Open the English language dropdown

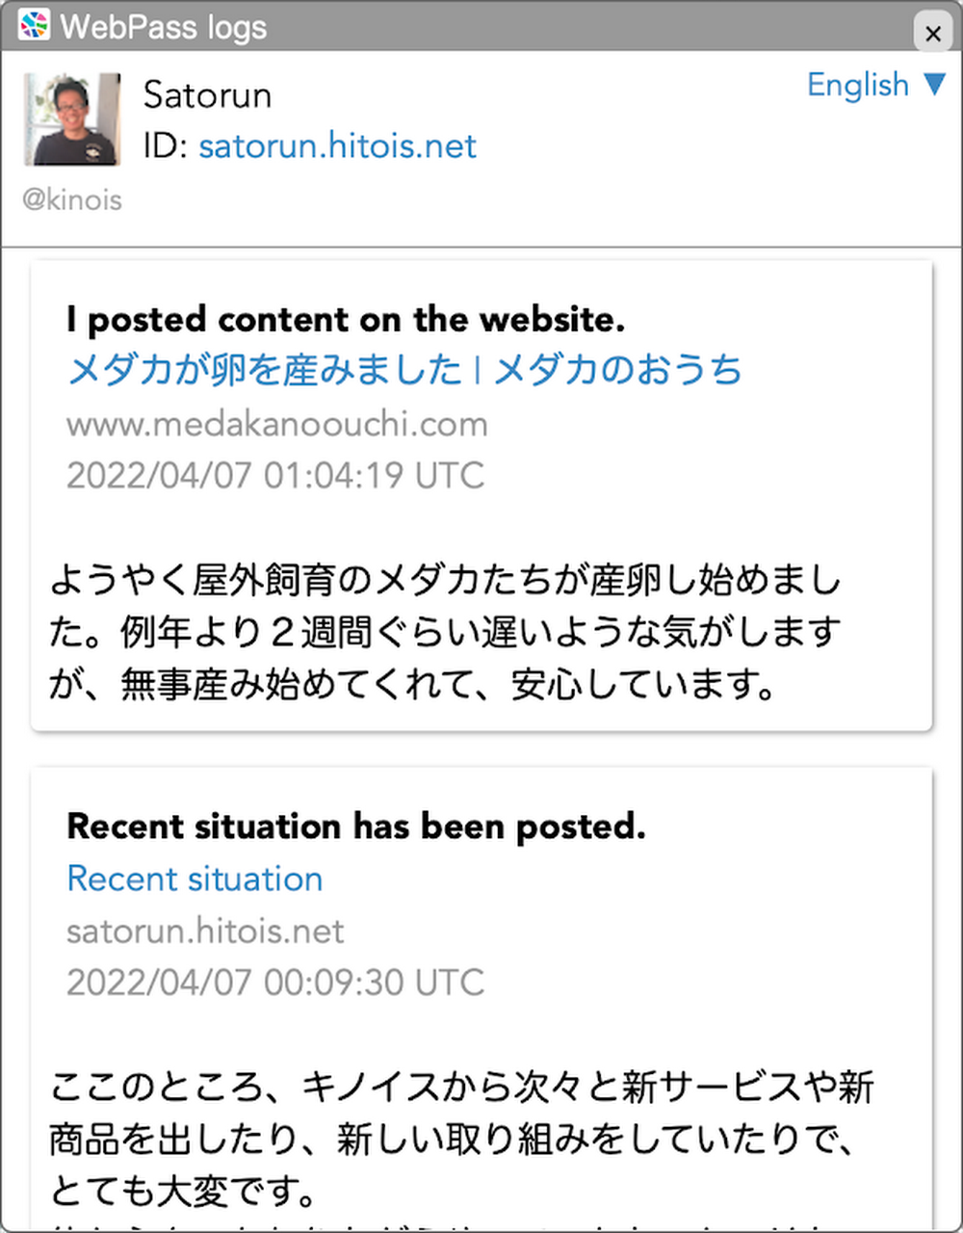(877, 85)
